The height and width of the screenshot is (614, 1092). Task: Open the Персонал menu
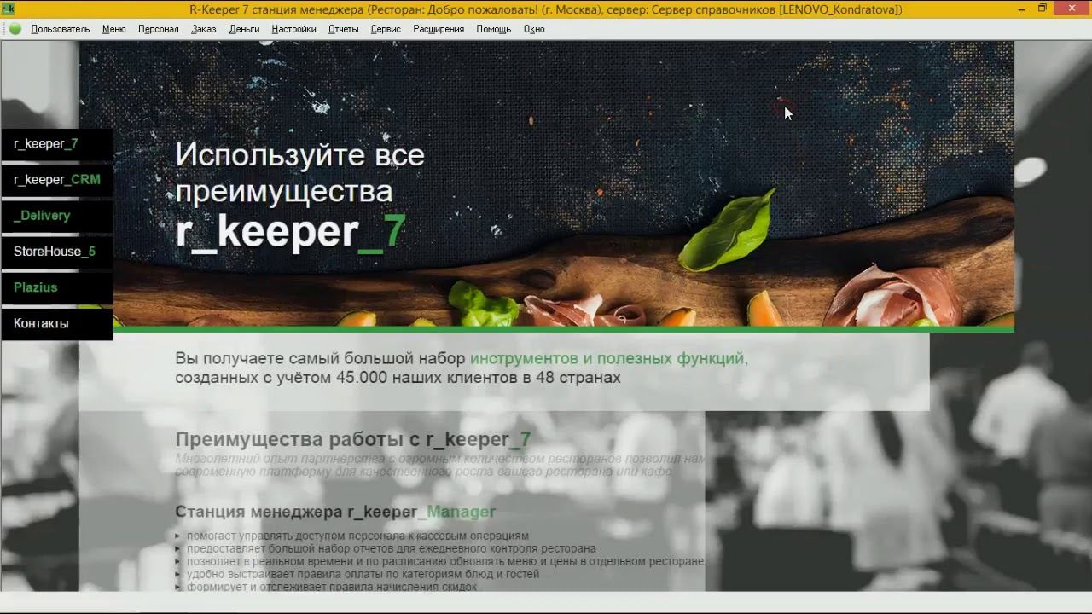click(159, 29)
